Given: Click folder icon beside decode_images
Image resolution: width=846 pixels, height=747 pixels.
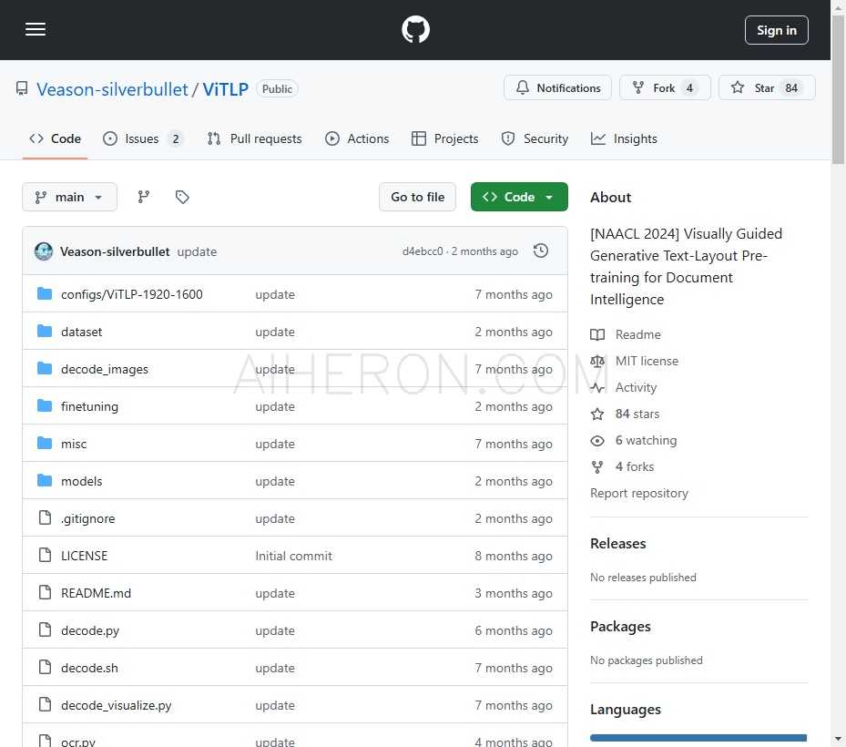Looking at the screenshot, I should [x=45, y=368].
